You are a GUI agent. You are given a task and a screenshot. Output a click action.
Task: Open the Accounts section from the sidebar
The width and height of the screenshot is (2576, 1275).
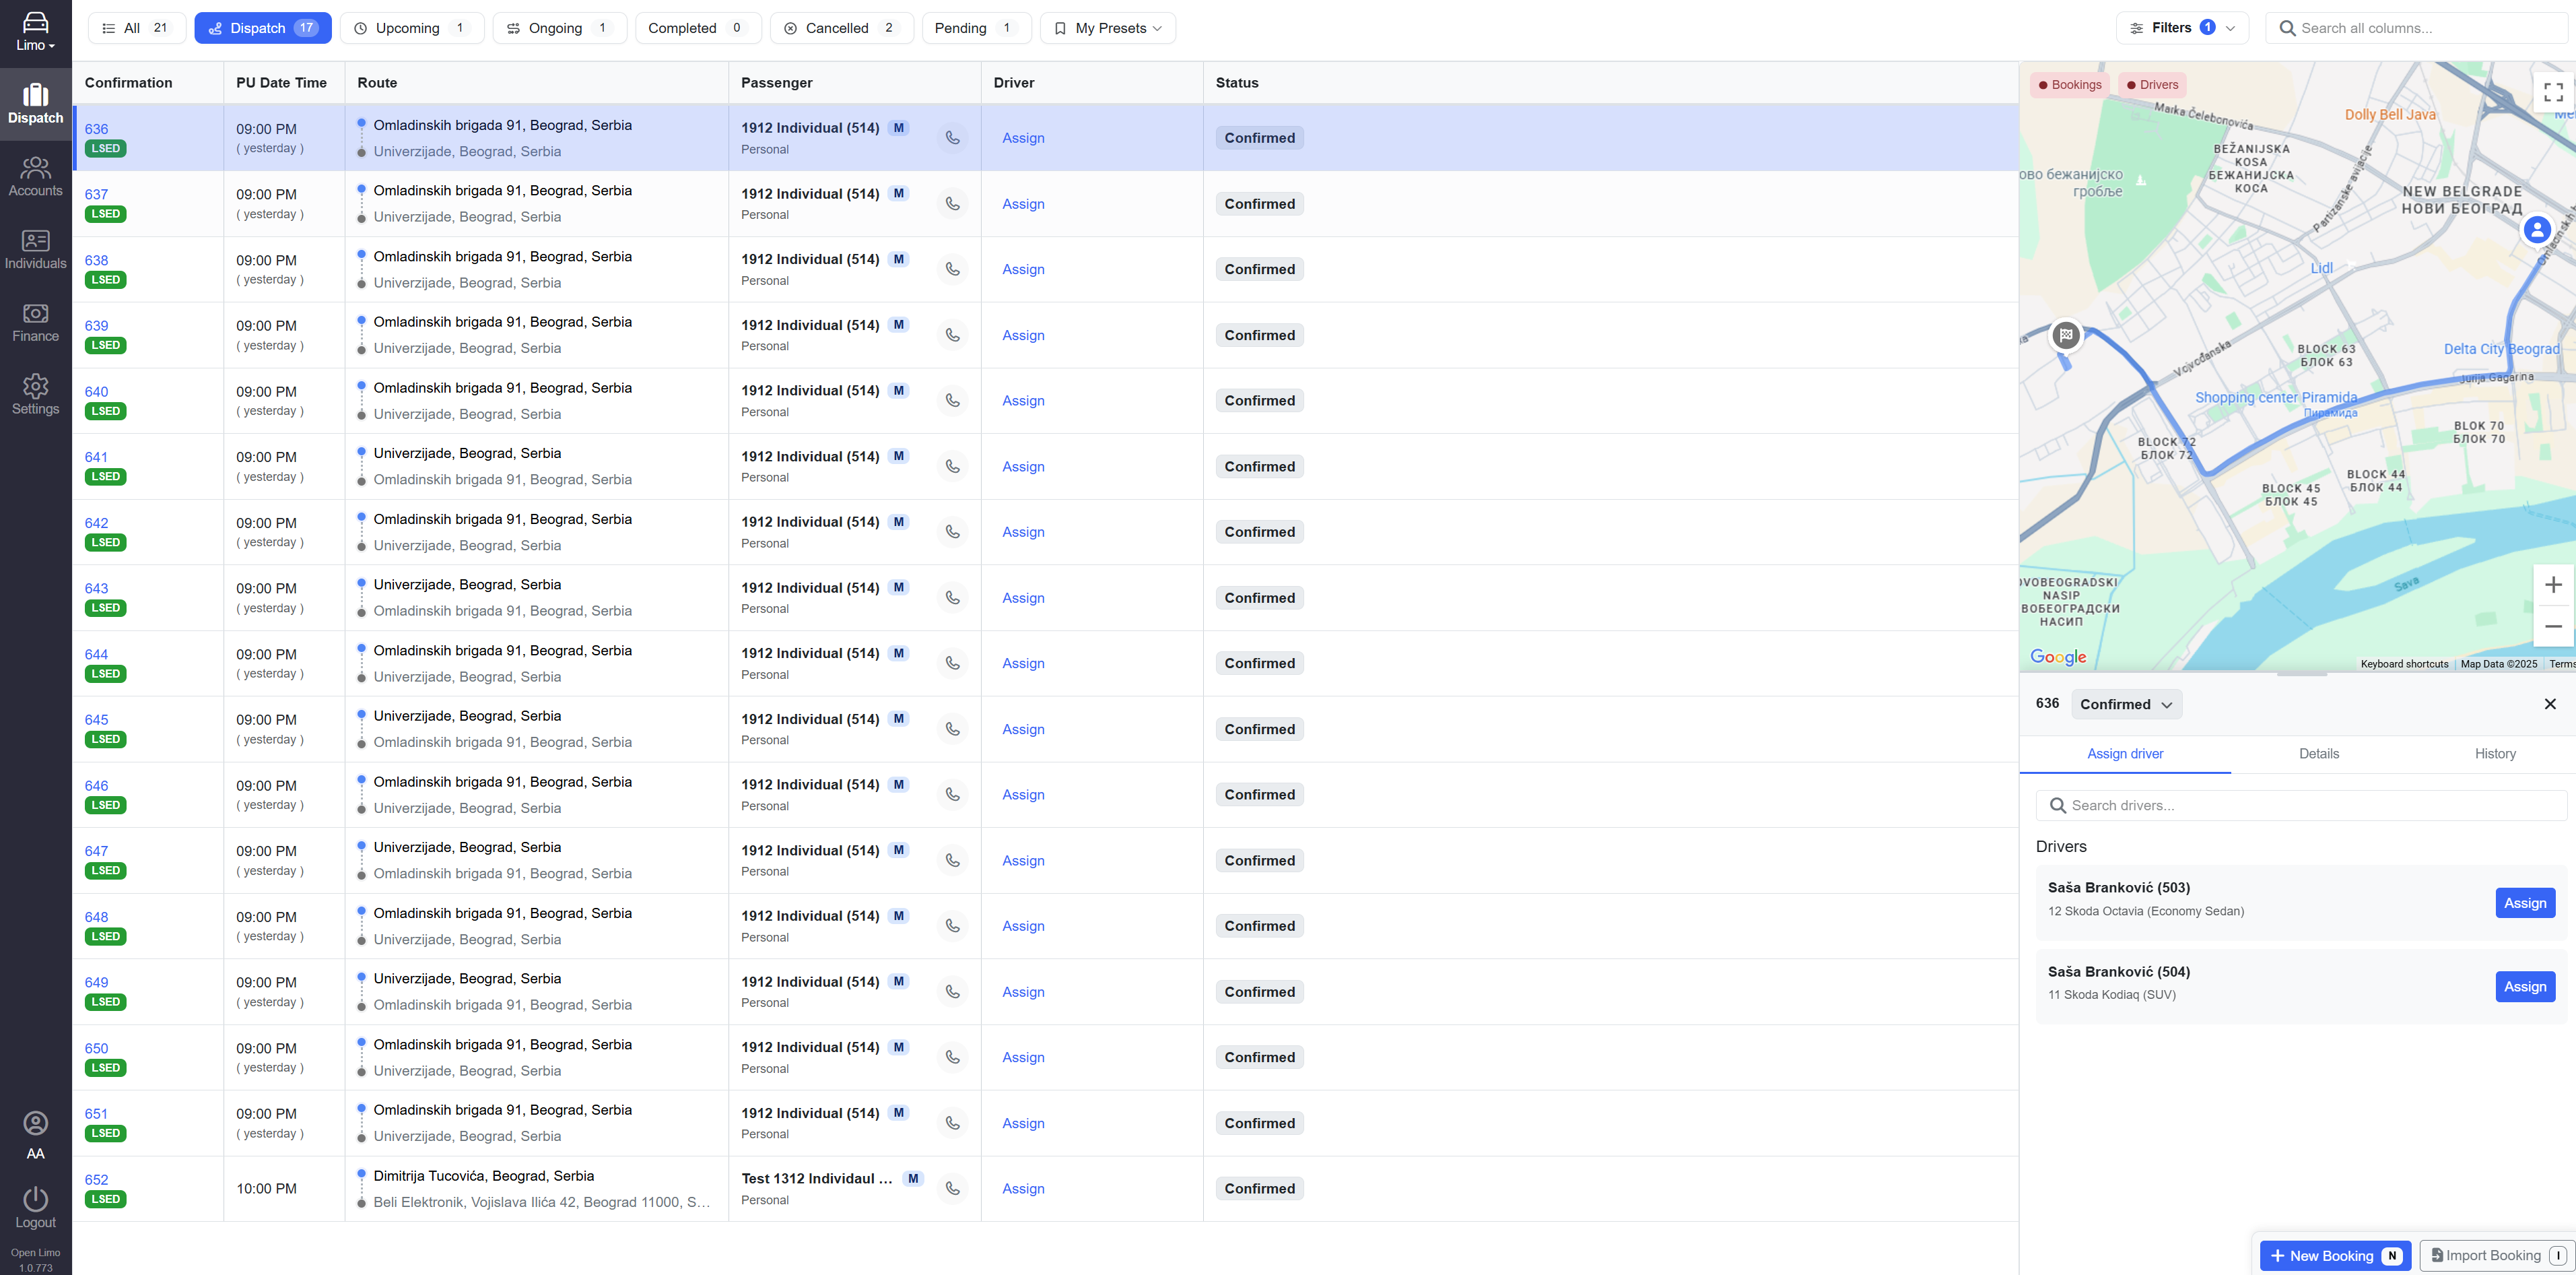click(x=35, y=176)
